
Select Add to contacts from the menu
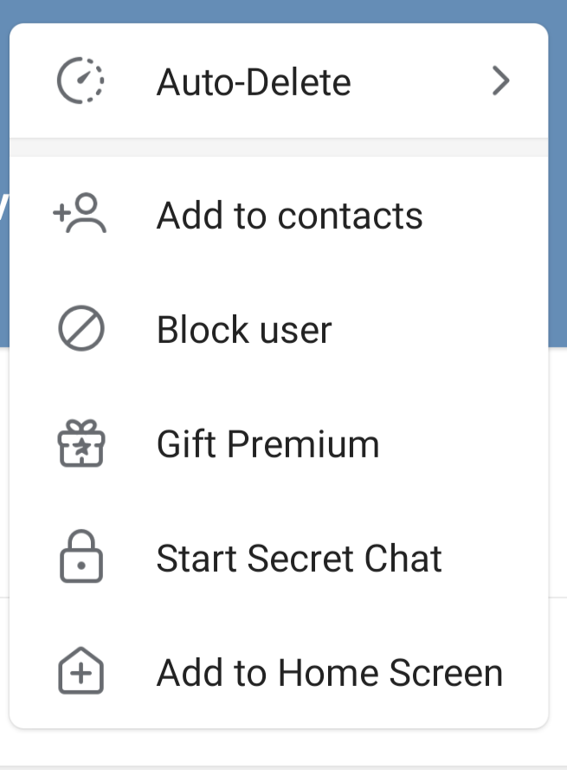pyautogui.click(x=289, y=215)
